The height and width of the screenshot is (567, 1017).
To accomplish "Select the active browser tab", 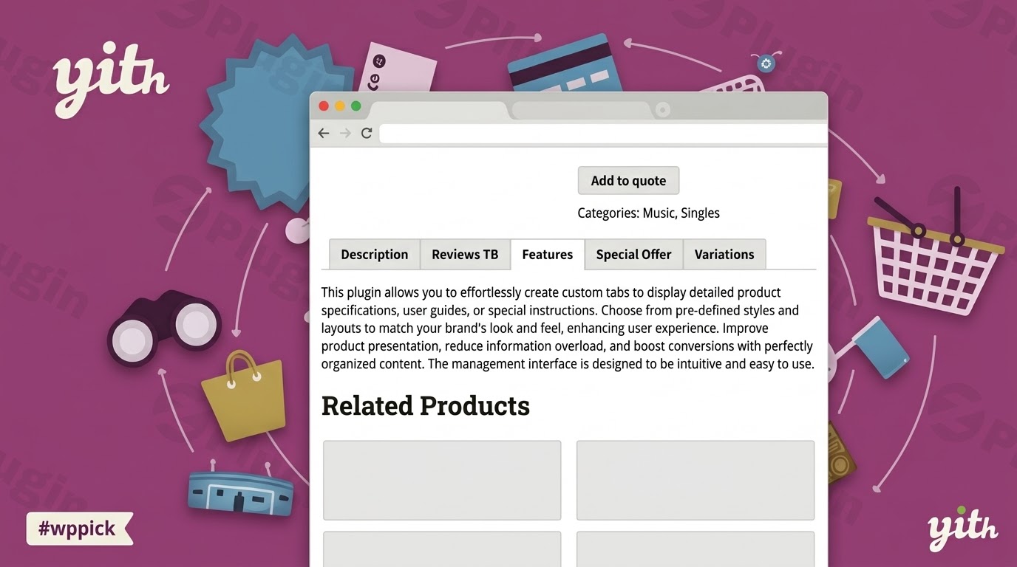I will (x=438, y=111).
